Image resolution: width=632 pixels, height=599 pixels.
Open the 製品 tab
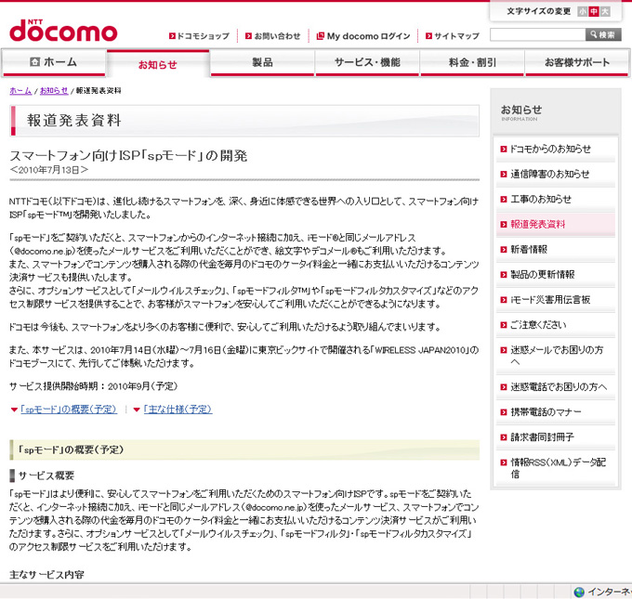262,62
